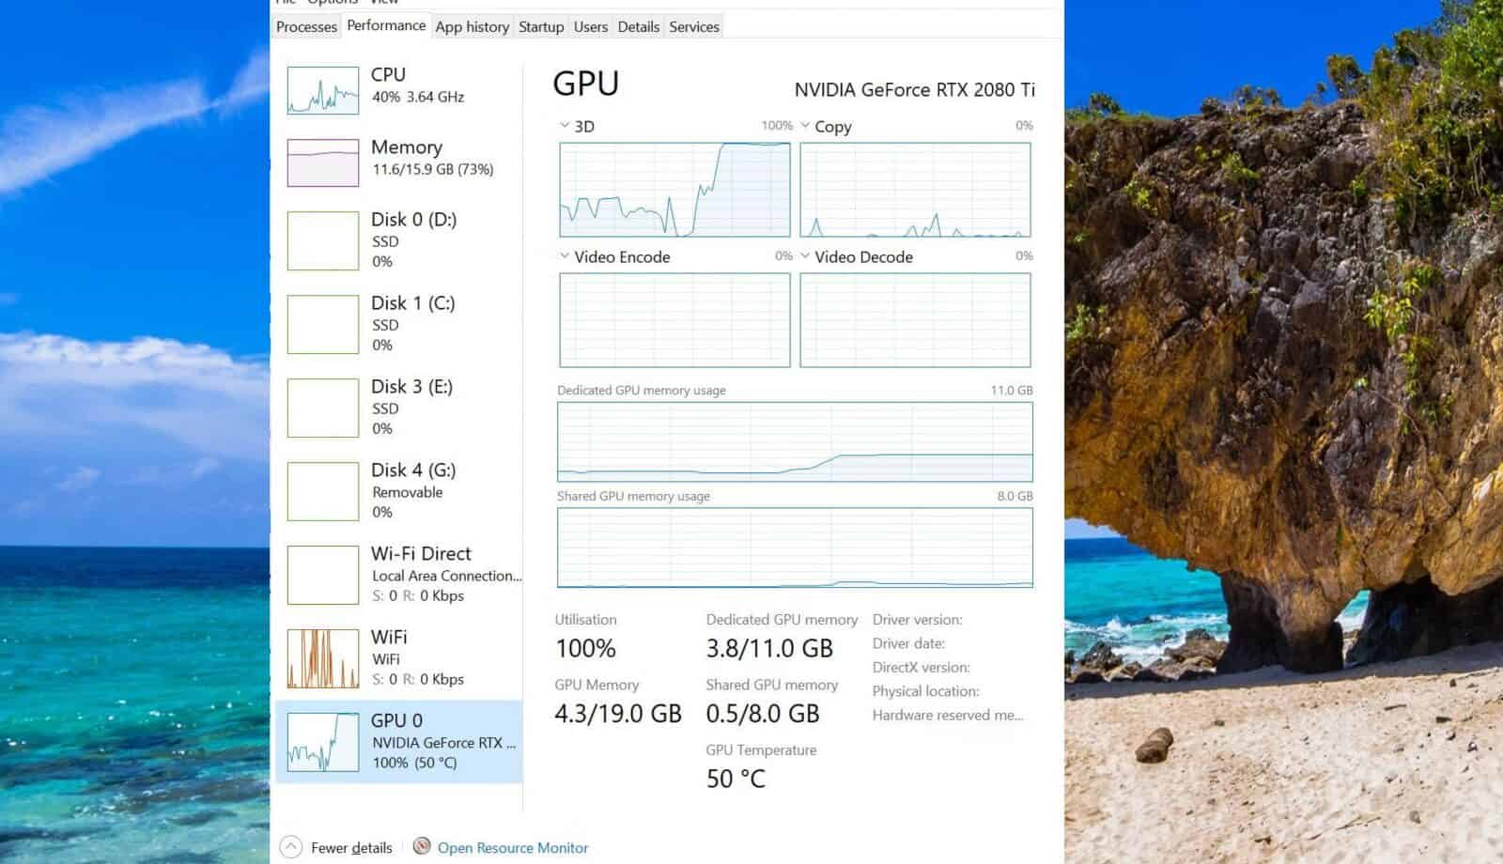The image size is (1503, 864).
Task: Click the 40% 3.64 GHz CPU text
Action: 418,97
